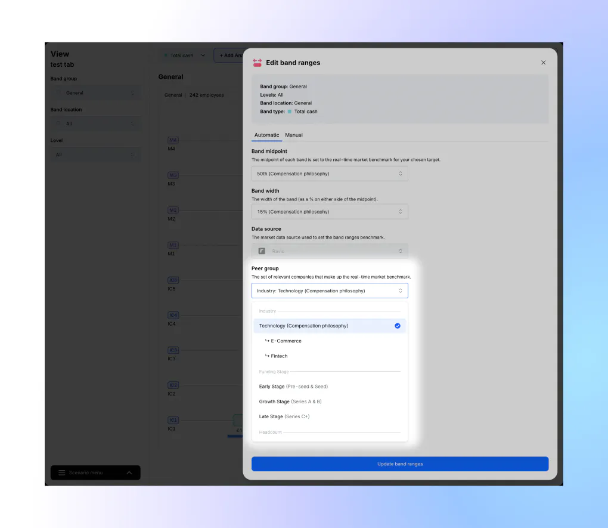Select the Fintech sub-industry option
Viewport: 608px width, 528px height.
(x=330, y=356)
